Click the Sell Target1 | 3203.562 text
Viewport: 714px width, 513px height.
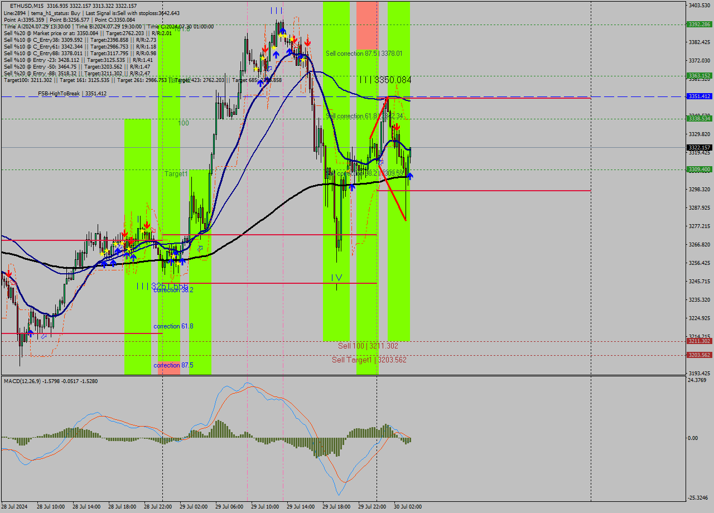[x=368, y=360]
